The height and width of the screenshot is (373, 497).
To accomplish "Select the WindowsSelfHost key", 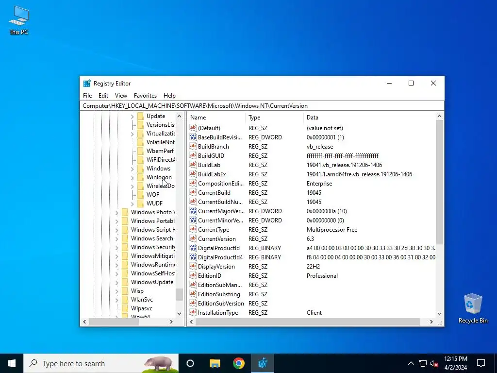I will (x=153, y=273).
